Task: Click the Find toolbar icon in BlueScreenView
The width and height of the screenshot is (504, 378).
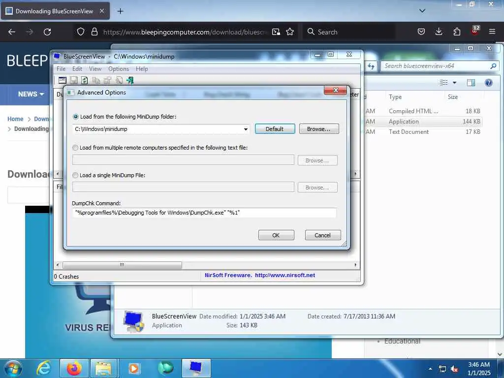Action: click(119, 80)
